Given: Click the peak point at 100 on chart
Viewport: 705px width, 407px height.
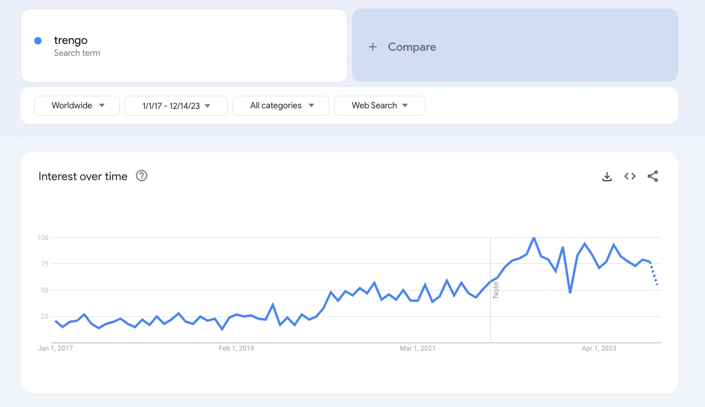Looking at the screenshot, I should [534, 238].
